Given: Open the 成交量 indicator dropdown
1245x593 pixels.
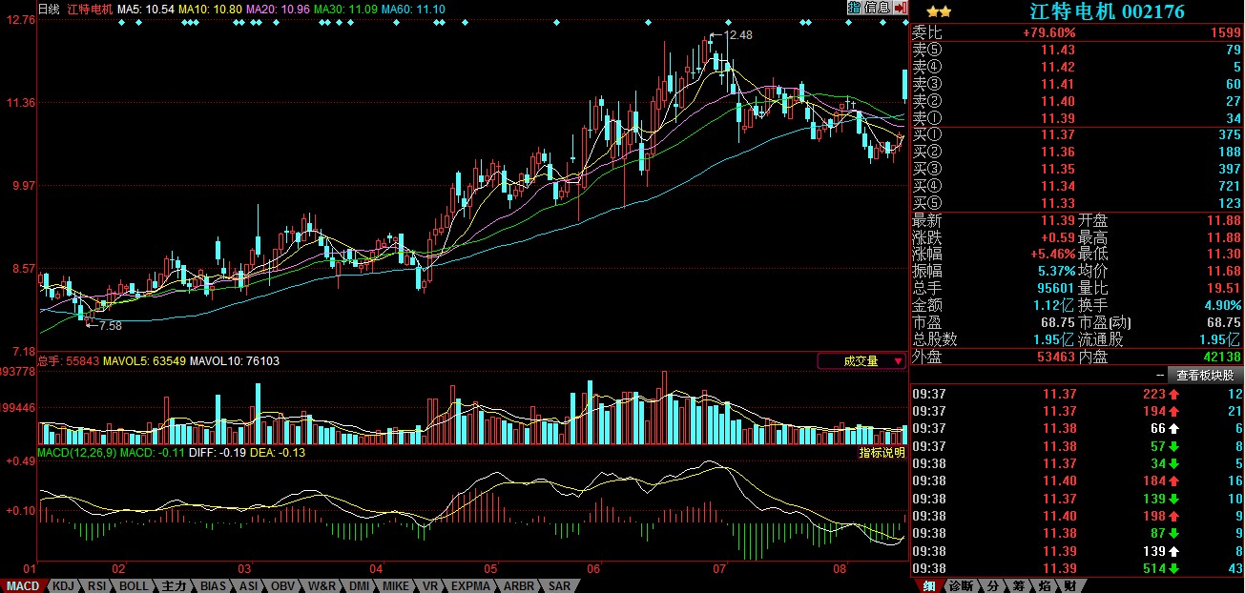Looking at the screenshot, I should [x=861, y=361].
